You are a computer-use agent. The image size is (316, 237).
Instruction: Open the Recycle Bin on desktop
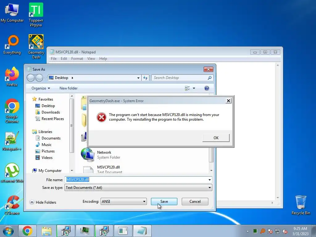(x=301, y=205)
